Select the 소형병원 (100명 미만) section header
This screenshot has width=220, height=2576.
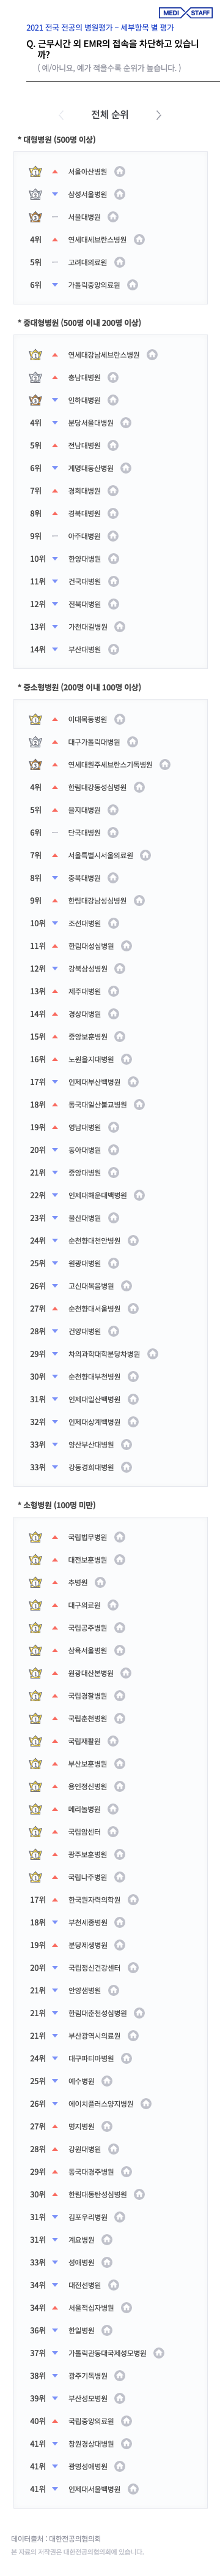tap(57, 1505)
